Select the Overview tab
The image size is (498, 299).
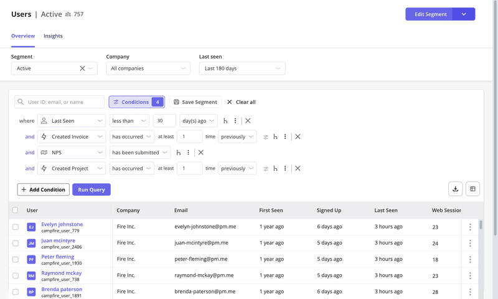pos(23,36)
